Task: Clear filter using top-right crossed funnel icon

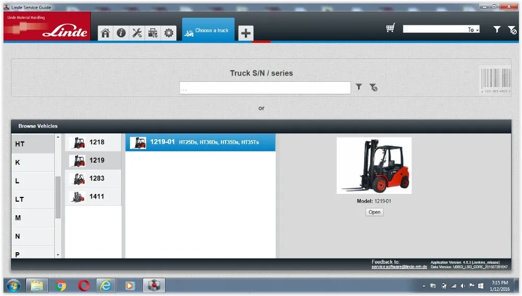Action: (512, 30)
